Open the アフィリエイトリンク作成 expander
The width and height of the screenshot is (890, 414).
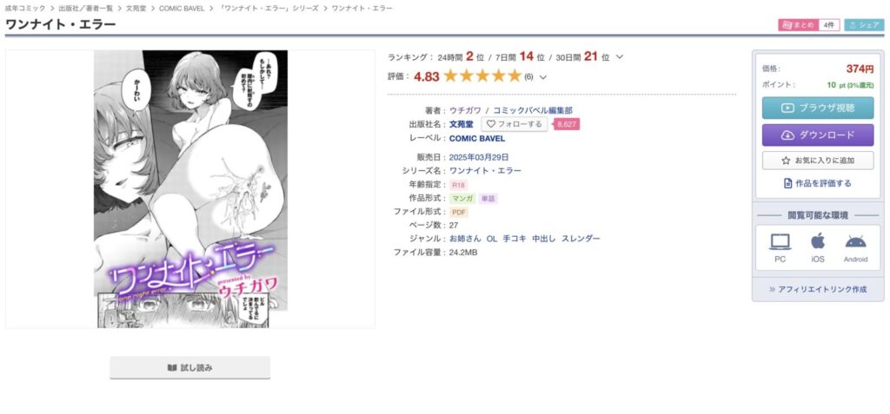tap(817, 289)
